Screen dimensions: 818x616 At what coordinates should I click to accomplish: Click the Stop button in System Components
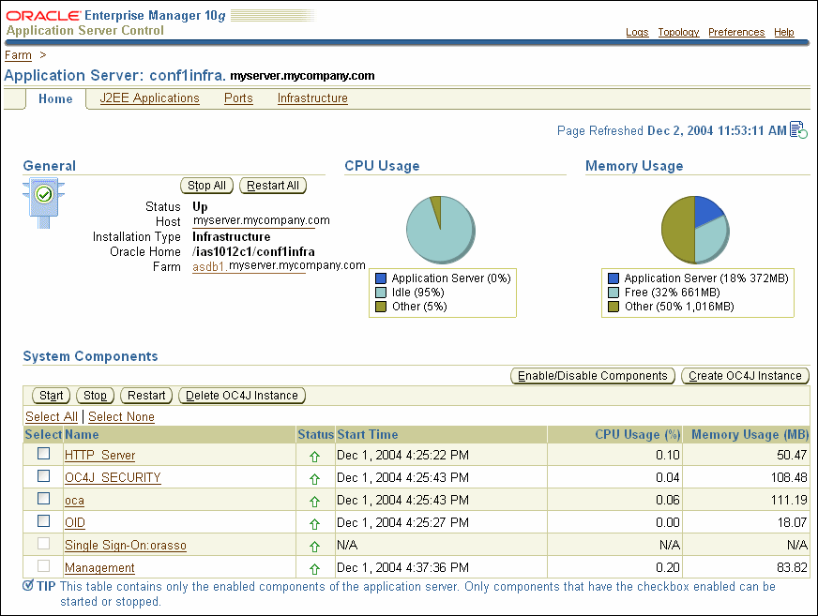[x=95, y=396]
